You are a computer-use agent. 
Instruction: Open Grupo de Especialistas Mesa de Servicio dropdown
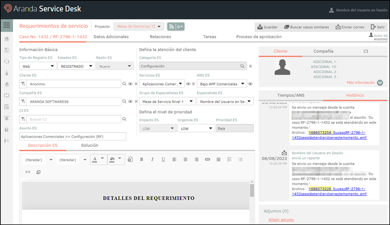[x=167, y=101]
